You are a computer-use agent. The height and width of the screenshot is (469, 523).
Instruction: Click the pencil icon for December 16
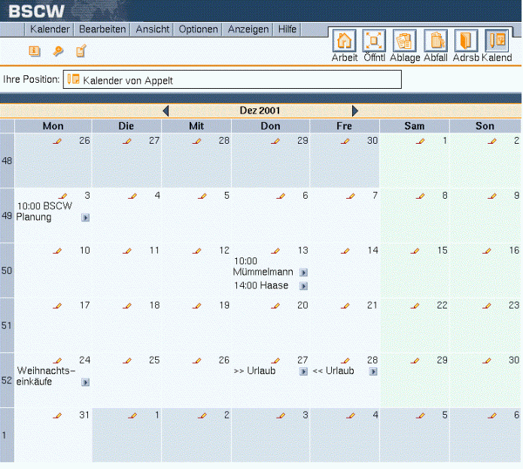pos(487,251)
